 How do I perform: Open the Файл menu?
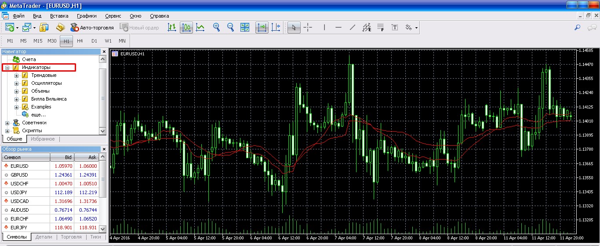pyautogui.click(x=18, y=16)
